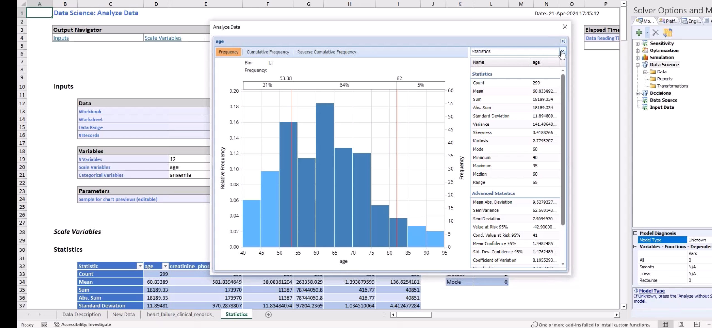712x328 pixels.
Task: Collapse the Model Diagnosis section
Action: [635, 233]
